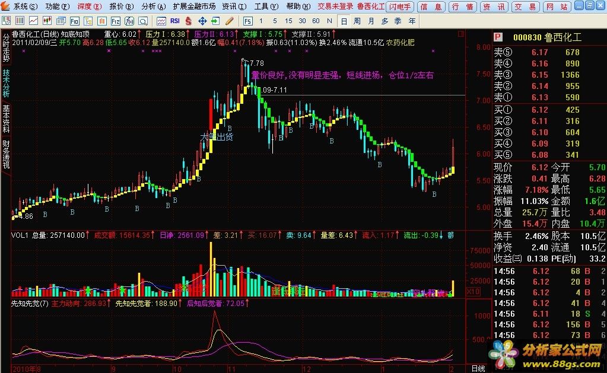Image resolution: width=607 pixels, height=373 pixels.
Task: Click the magnifier stock search icon
Action: coord(143,21)
